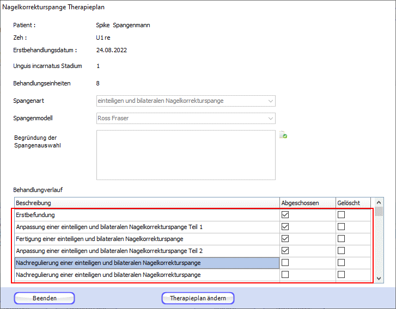Check Abgeschlossen for highlighted Nachregulierung row
The width and height of the screenshot is (396, 309).
[x=285, y=263]
